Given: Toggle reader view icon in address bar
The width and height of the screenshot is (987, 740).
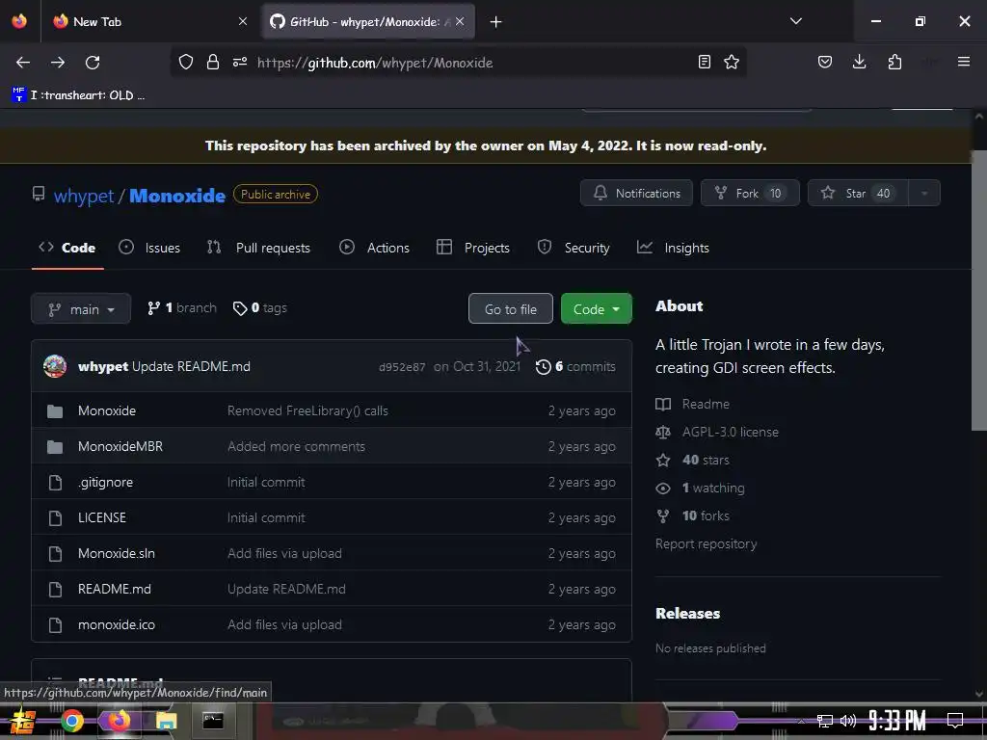Looking at the screenshot, I should tap(705, 62).
